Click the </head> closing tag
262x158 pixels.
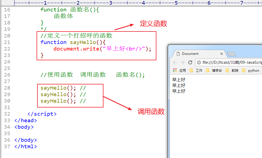click(26, 121)
